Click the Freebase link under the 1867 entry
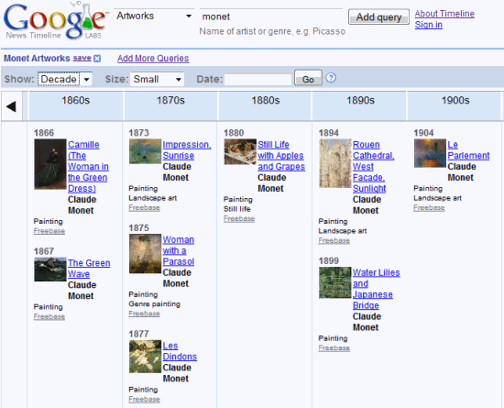 (x=49, y=316)
